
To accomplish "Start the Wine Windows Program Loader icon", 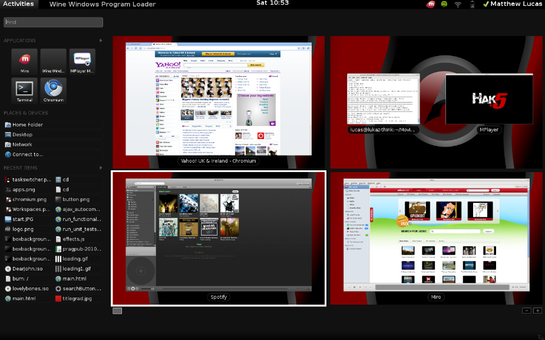I will point(53,61).
